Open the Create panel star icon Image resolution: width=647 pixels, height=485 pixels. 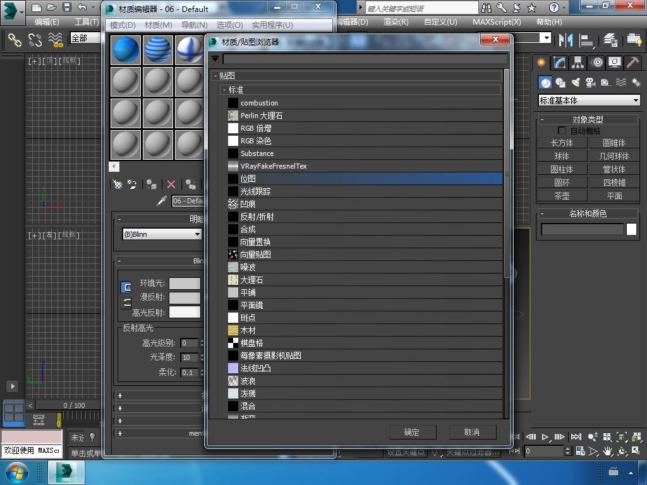[x=541, y=63]
